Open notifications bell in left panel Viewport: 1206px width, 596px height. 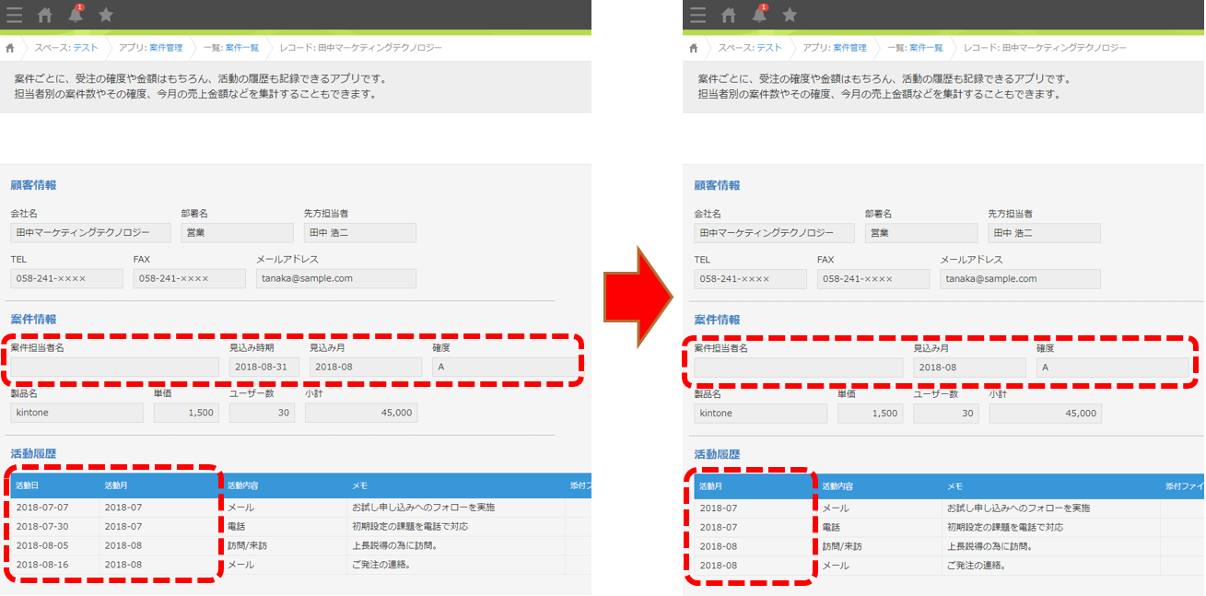(x=76, y=15)
